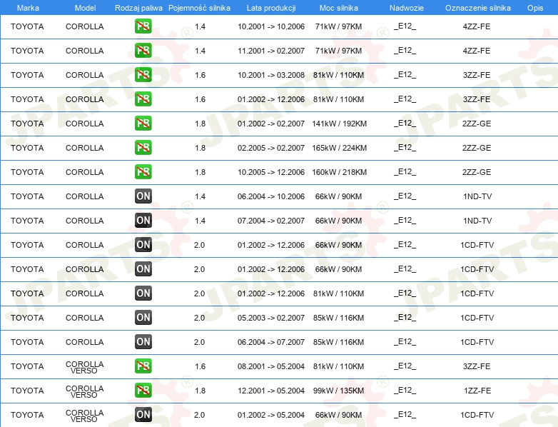Click the ON diesel icon in the 06.2004 -> 10.2006 row
The width and height of the screenshot is (558, 427).
point(143,196)
